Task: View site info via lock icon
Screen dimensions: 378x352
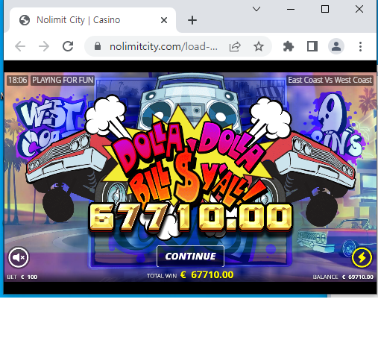Action: 98,46
